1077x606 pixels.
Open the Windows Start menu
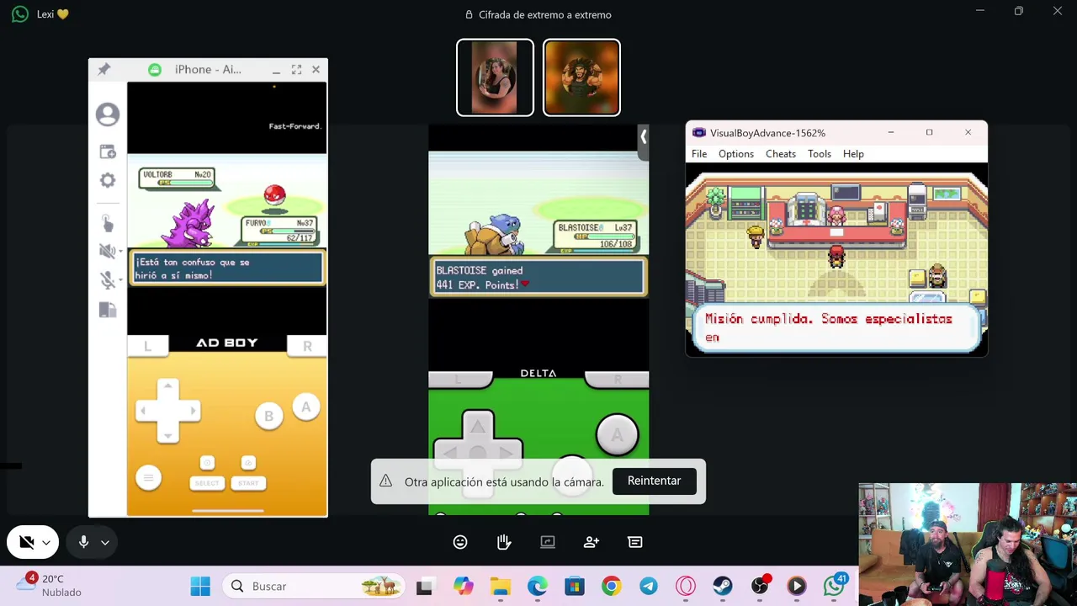200,586
